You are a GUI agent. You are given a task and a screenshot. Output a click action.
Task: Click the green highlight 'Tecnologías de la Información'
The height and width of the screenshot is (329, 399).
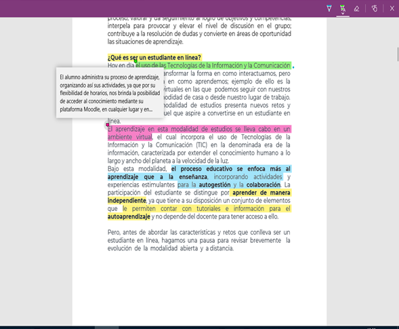(205, 66)
